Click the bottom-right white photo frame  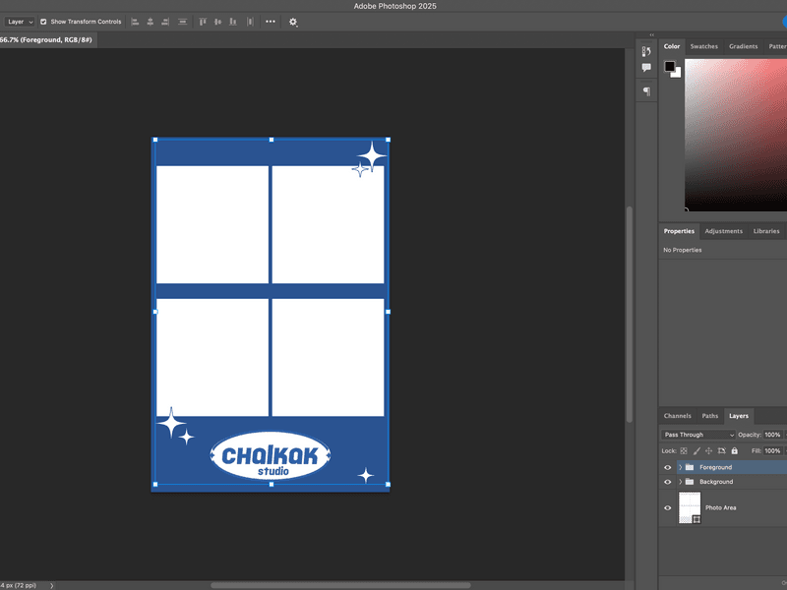click(x=329, y=358)
